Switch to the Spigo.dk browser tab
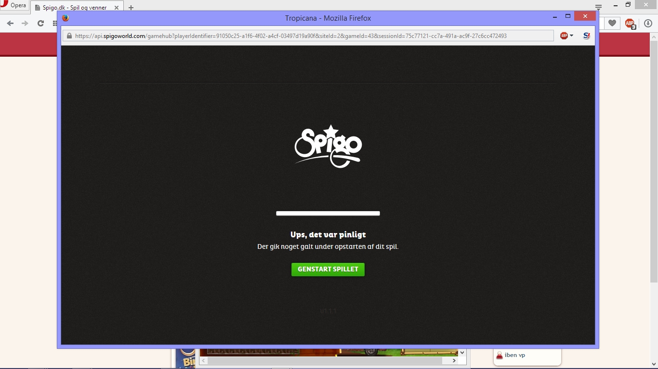 (x=72, y=8)
